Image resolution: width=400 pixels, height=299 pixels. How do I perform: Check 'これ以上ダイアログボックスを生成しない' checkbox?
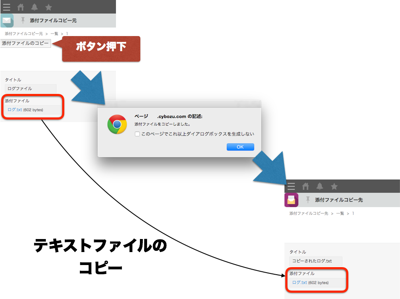coord(137,134)
